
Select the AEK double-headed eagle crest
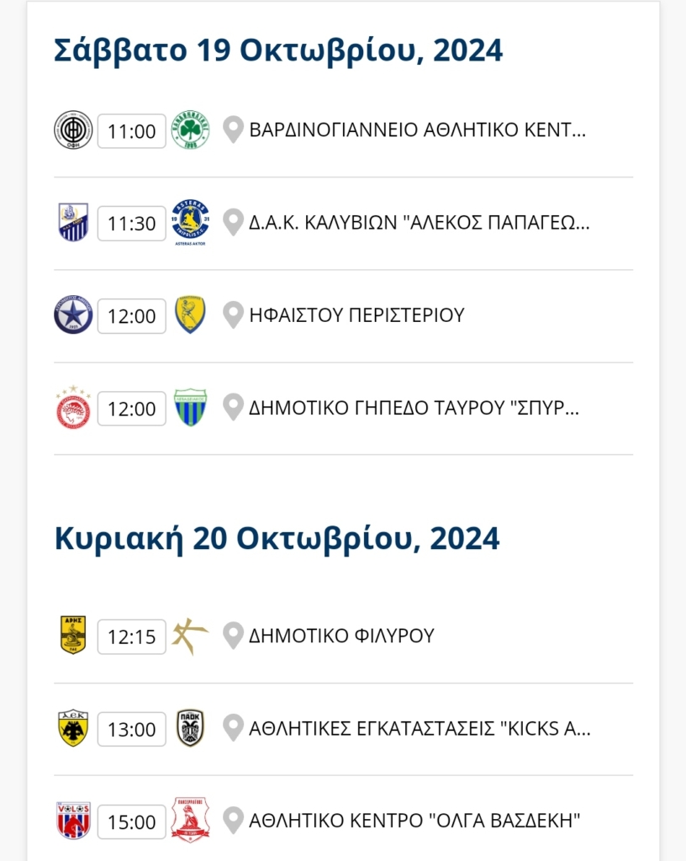73,728
